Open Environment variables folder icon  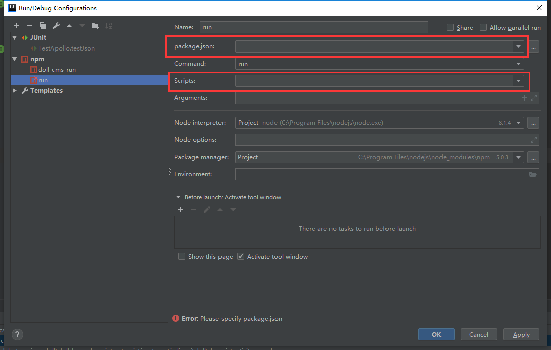533,174
